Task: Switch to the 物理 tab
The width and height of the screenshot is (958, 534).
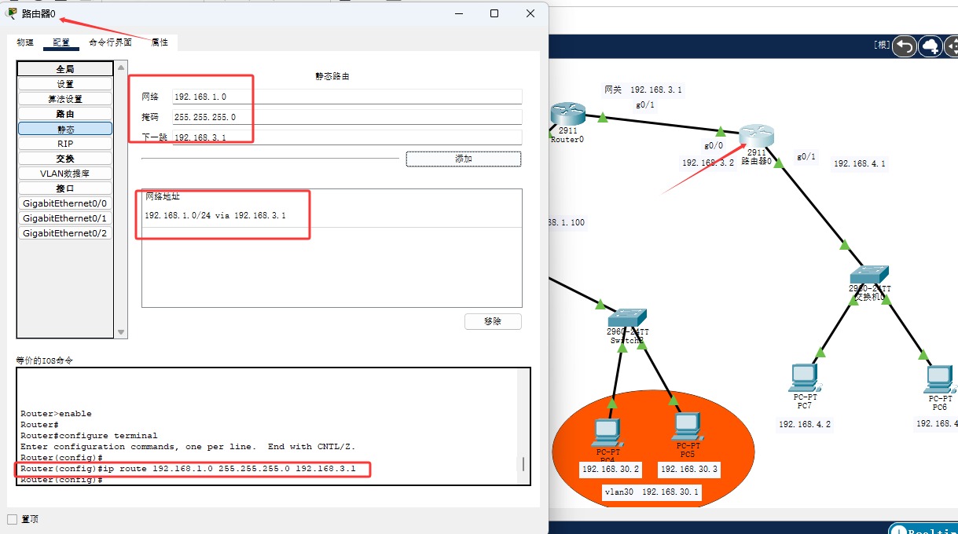Action: [x=25, y=42]
